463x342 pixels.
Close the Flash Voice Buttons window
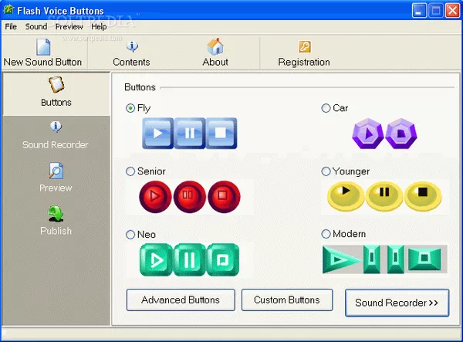point(452,11)
